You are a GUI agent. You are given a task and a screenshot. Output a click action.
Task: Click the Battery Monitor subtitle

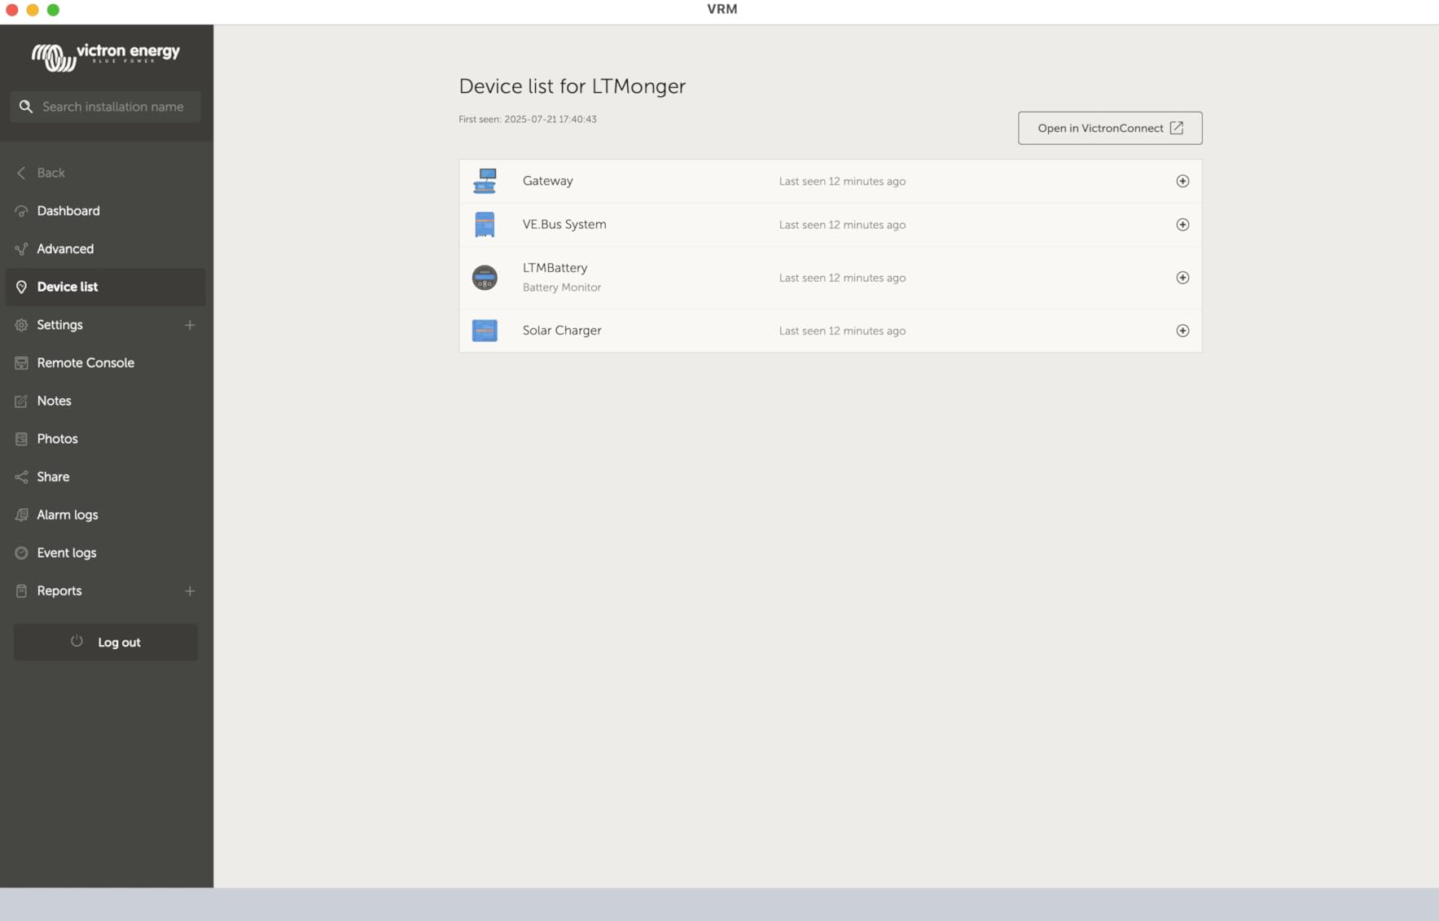(562, 287)
